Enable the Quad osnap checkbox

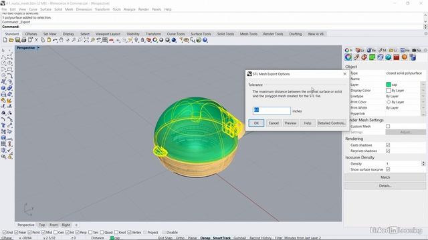[102, 233]
